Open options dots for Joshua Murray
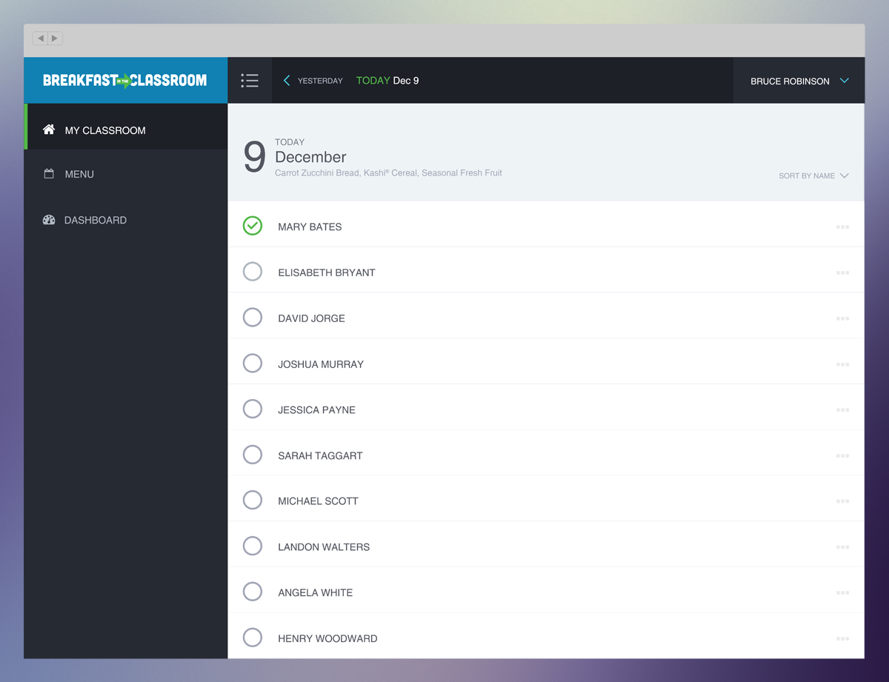The image size is (889, 682). (842, 364)
